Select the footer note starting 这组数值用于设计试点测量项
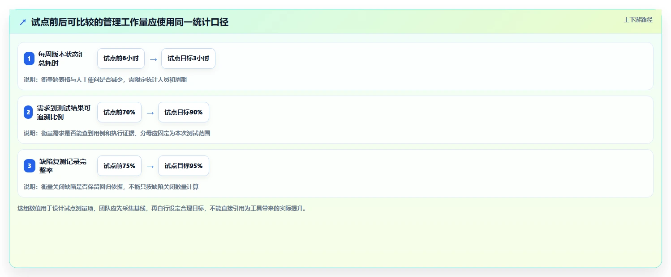Screen dimensions: 671x277 point(162,208)
